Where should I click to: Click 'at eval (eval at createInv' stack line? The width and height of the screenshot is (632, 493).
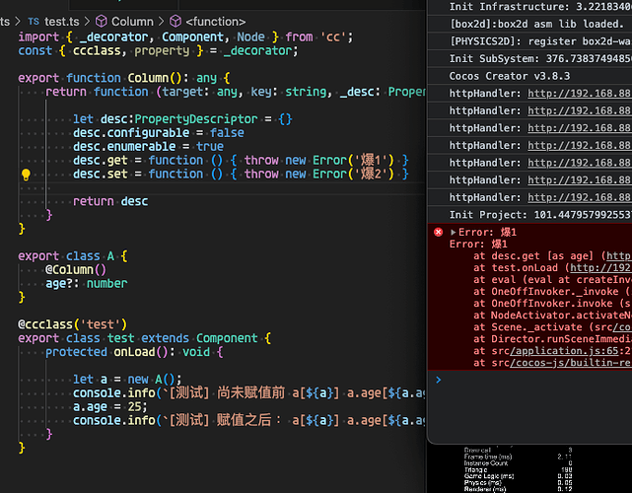[552, 280]
